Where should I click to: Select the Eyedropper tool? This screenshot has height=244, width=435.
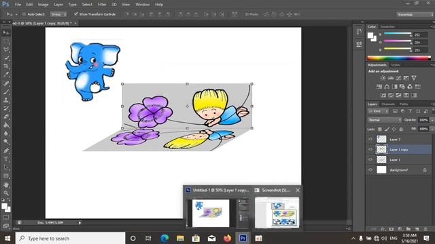6,75
